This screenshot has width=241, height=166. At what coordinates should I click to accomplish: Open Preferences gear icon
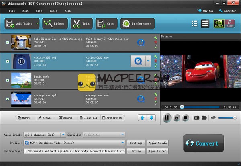(137, 24)
